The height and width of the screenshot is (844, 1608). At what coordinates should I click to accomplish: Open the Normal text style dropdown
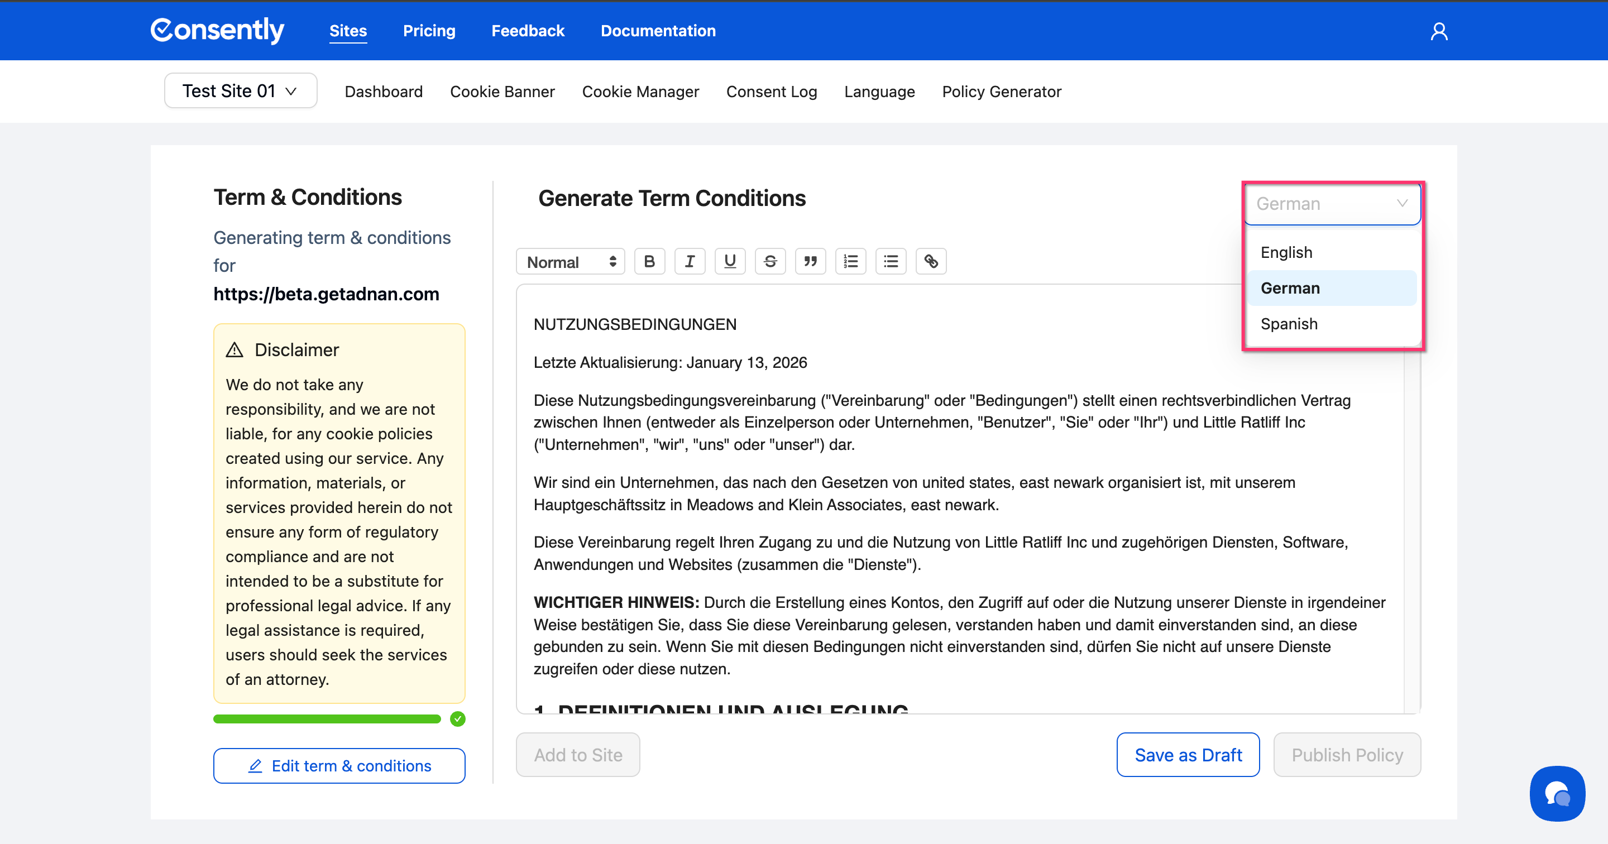pyautogui.click(x=570, y=262)
